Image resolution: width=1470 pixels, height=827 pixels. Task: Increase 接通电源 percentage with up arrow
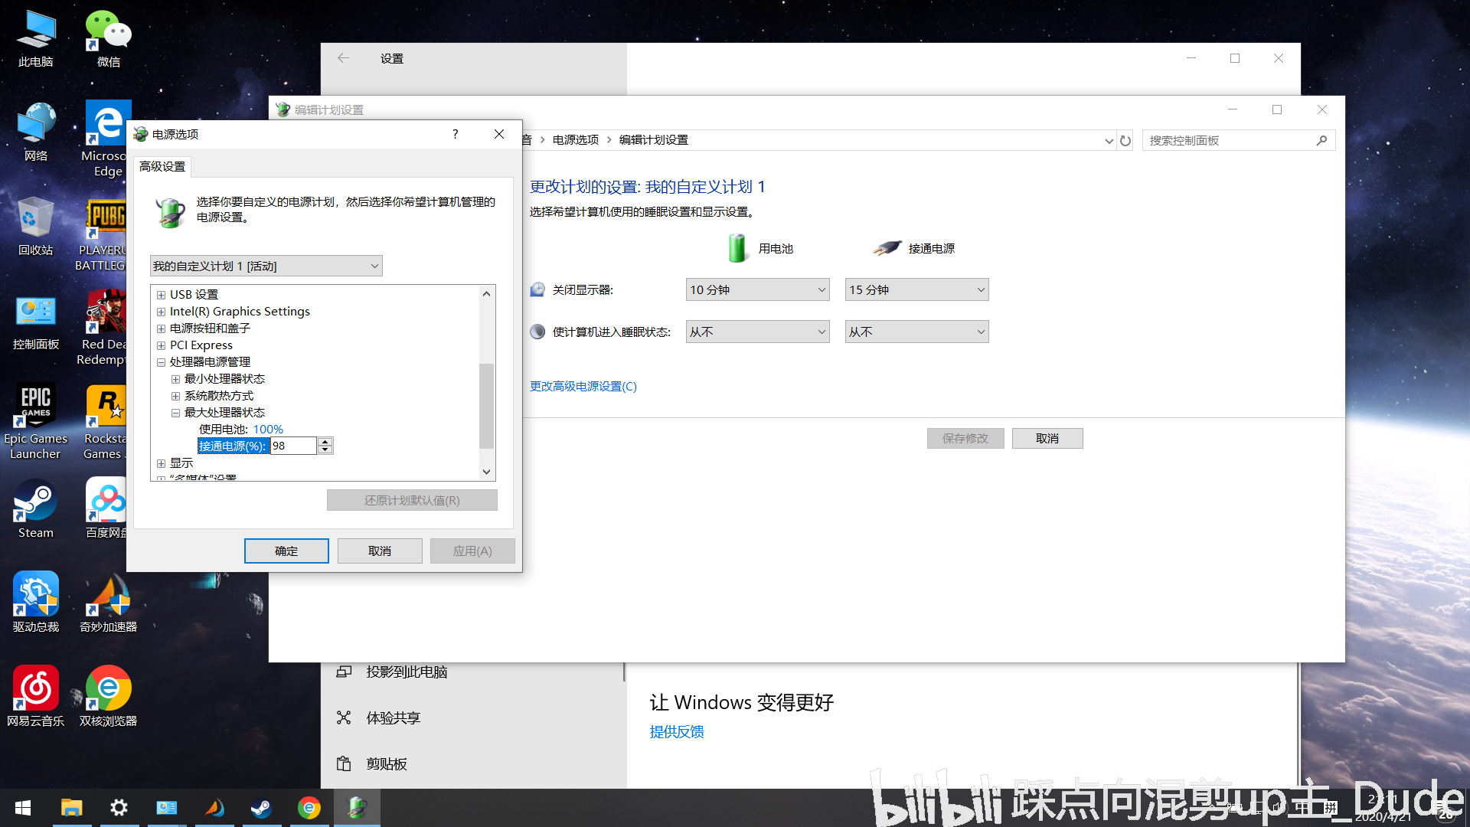tap(325, 442)
